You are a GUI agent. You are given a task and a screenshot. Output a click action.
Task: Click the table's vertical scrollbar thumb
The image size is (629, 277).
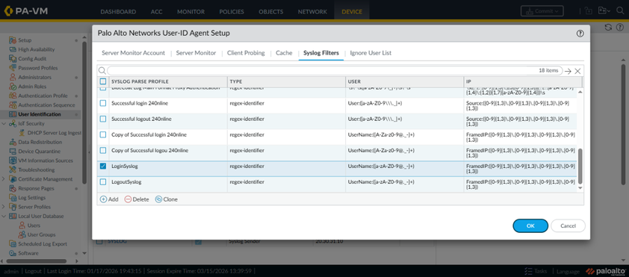coord(580,166)
